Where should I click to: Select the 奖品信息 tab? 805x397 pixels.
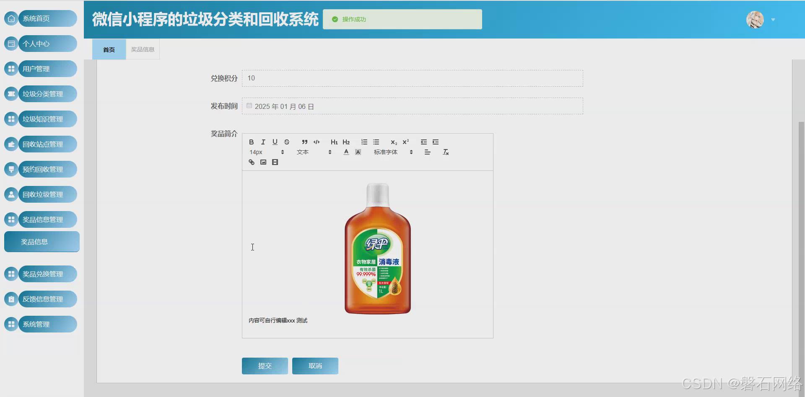click(x=142, y=49)
